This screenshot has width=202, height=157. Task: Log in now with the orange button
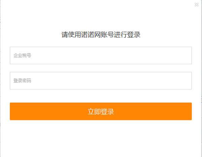101,111
